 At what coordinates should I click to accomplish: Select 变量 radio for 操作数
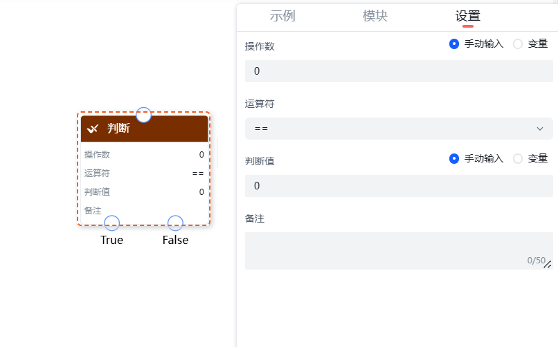518,44
